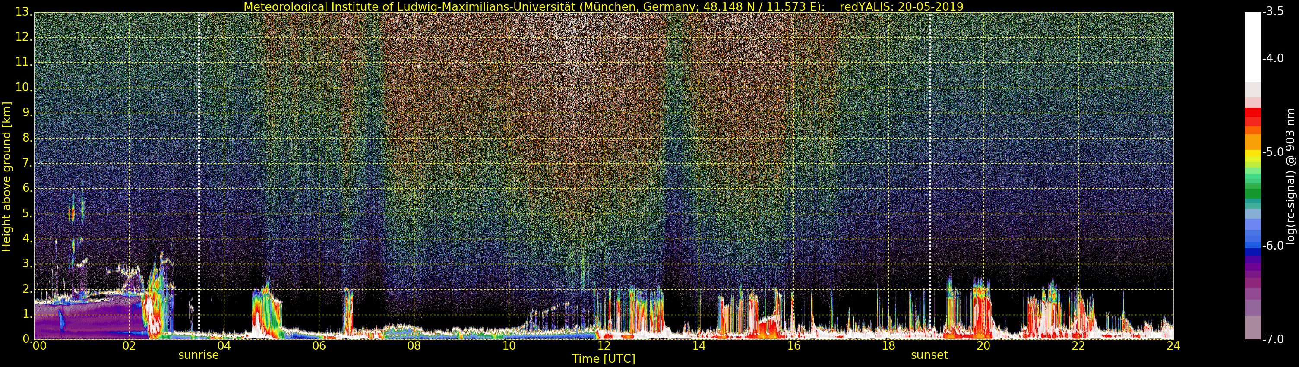The height and width of the screenshot is (367, 1299).
Task: Click the 'sunset' label below the axis
Action: point(929,355)
